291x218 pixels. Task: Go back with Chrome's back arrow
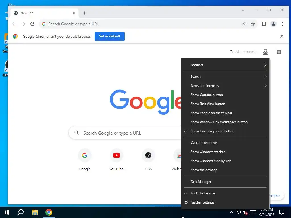14,24
